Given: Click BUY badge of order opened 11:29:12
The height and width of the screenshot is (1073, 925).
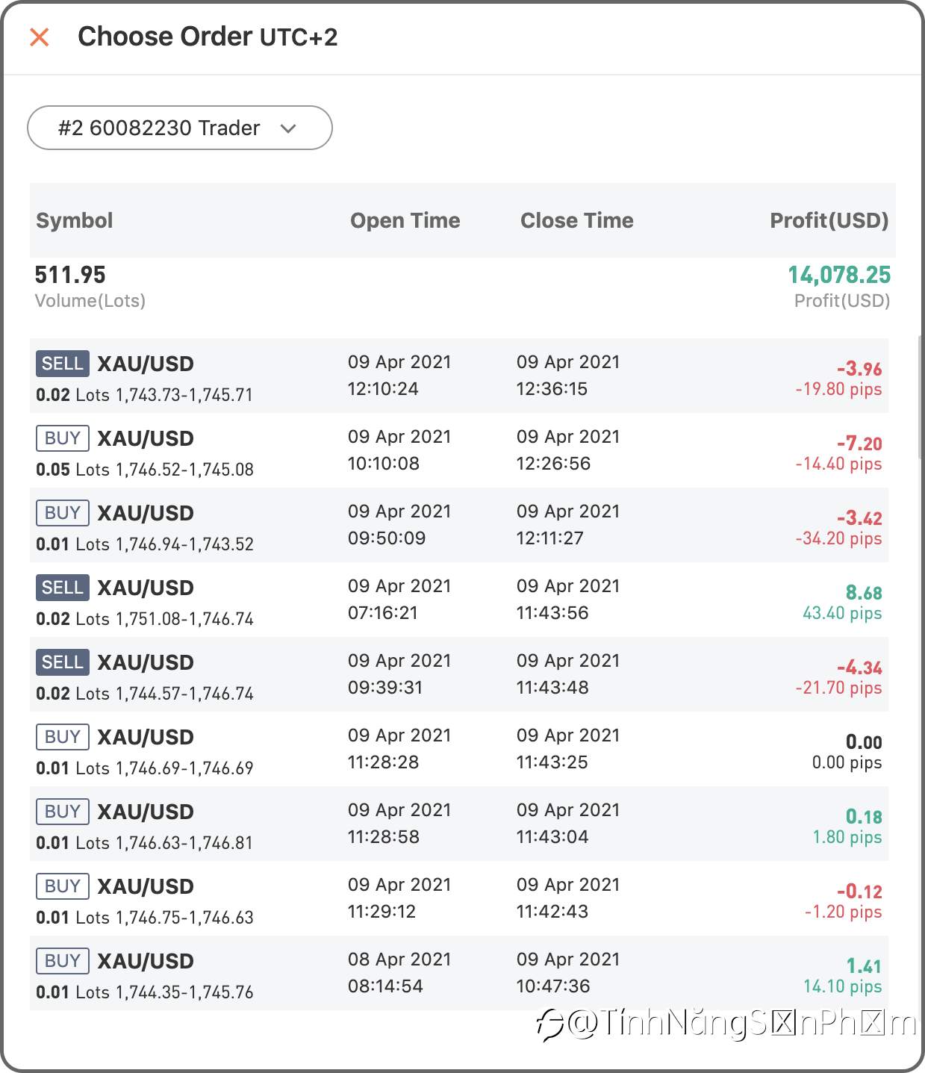Looking at the screenshot, I should point(63,886).
